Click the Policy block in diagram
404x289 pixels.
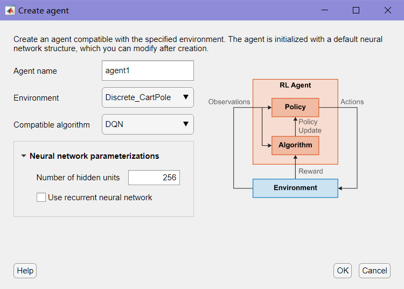(295, 107)
